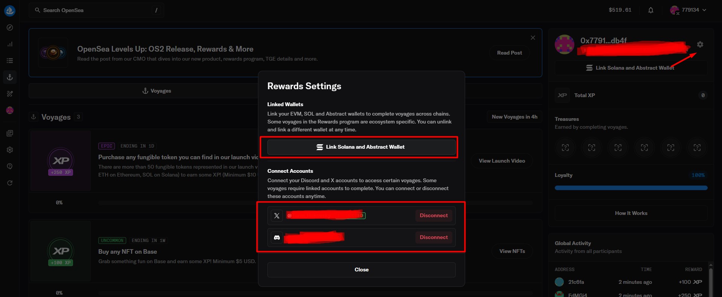Image resolution: width=722 pixels, height=297 pixels.
Task: Click the notifications bell icon
Action: click(x=650, y=10)
